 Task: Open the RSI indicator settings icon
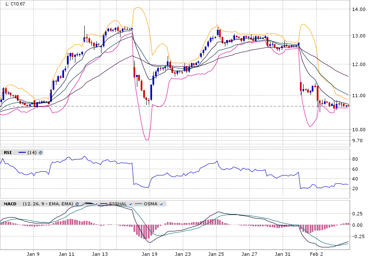(x=41, y=153)
